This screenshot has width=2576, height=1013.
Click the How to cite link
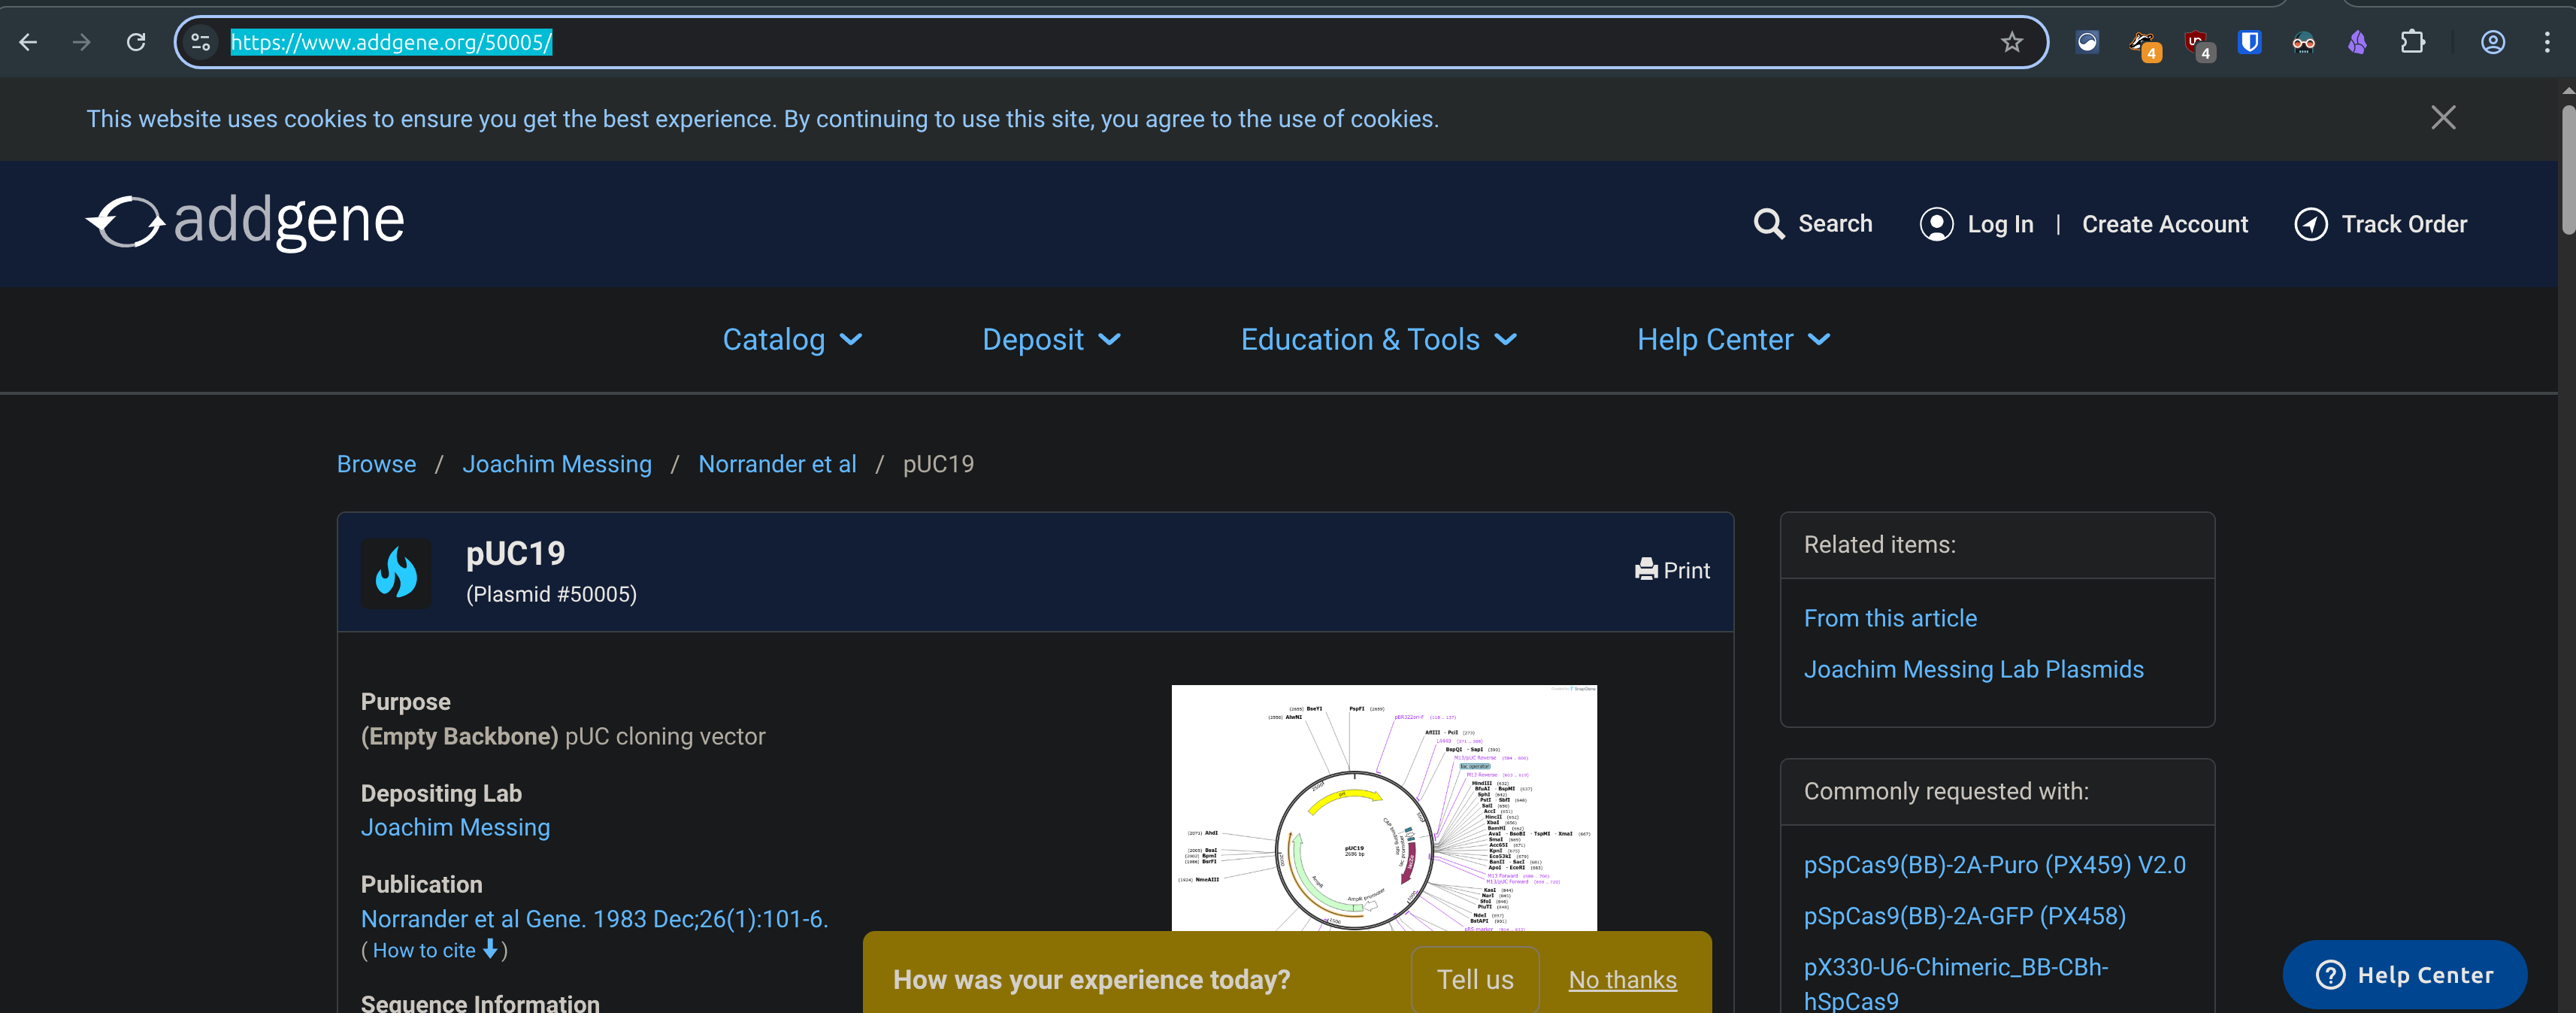click(x=424, y=950)
